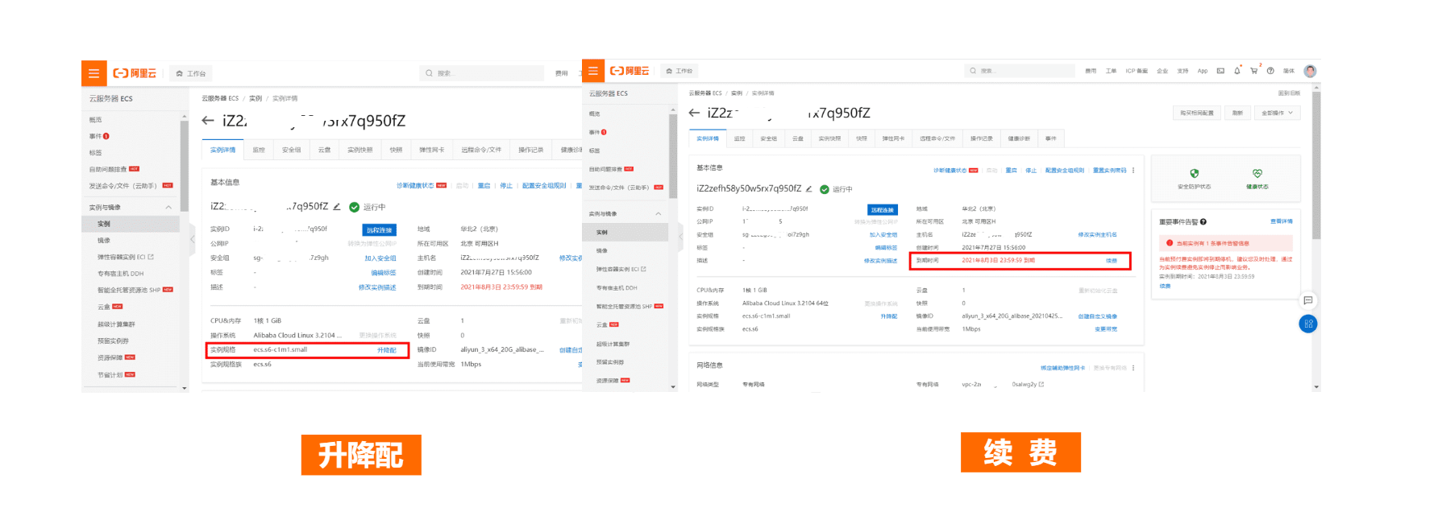Click sidebar scrollbar in left screenshot
The width and height of the screenshot is (1438, 524).
point(185,167)
